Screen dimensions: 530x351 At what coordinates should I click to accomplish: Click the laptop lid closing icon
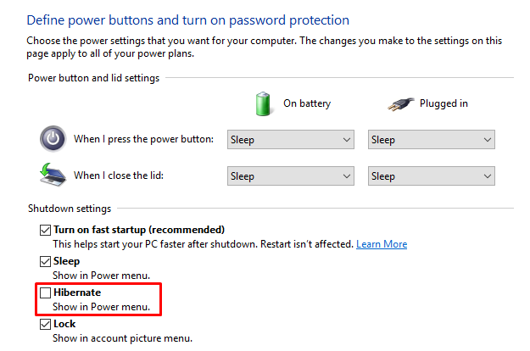[x=53, y=175]
